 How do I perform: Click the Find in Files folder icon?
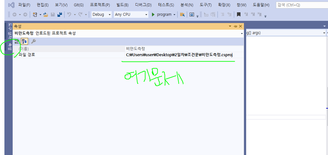coord(182,15)
